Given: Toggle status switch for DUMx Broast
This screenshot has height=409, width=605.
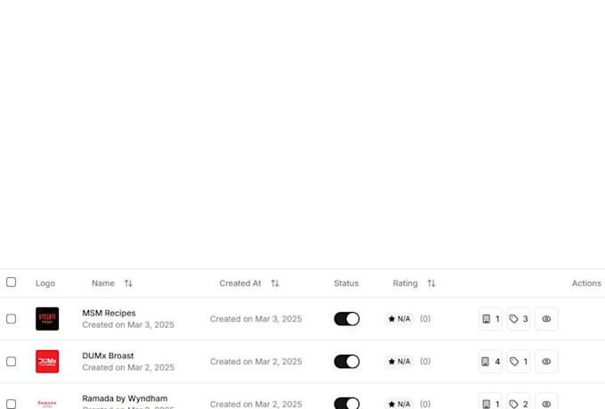Looking at the screenshot, I should [346, 362].
